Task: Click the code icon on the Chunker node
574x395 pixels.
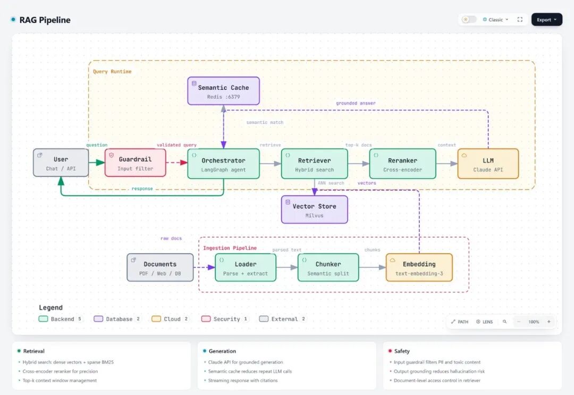Action: (x=304, y=260)
